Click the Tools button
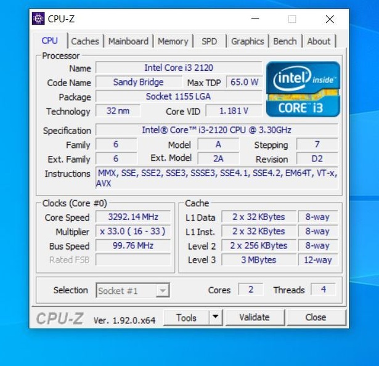The width and height of the screenshot is (379, 366). pos(186,317)
